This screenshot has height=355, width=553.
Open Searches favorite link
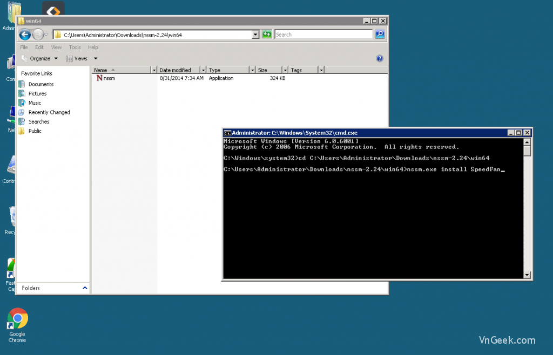(39, 121)
